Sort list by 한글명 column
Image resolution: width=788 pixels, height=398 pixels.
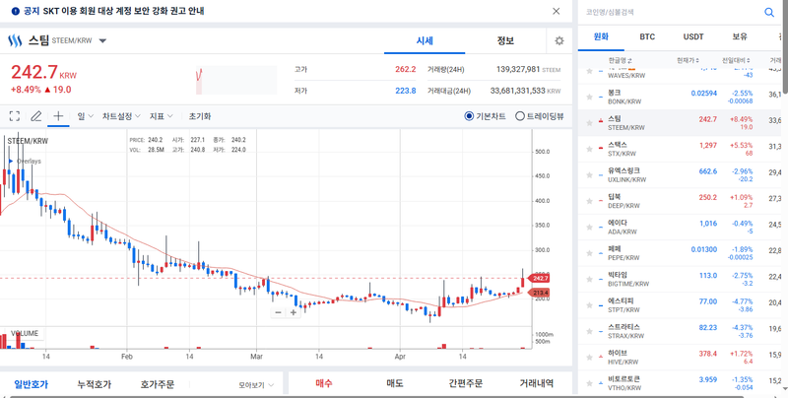click(621, 60)
